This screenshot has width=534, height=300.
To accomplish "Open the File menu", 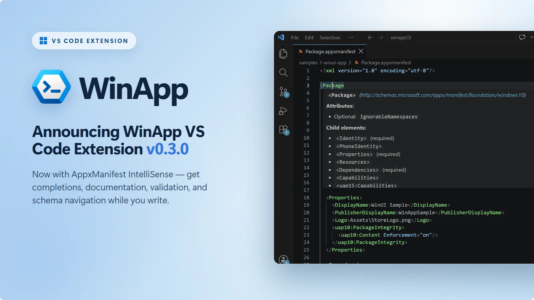I will tap(295, 38).
